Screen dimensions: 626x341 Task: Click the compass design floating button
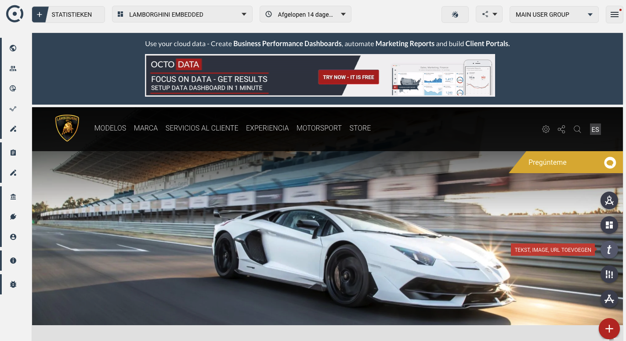coord(609,201)
